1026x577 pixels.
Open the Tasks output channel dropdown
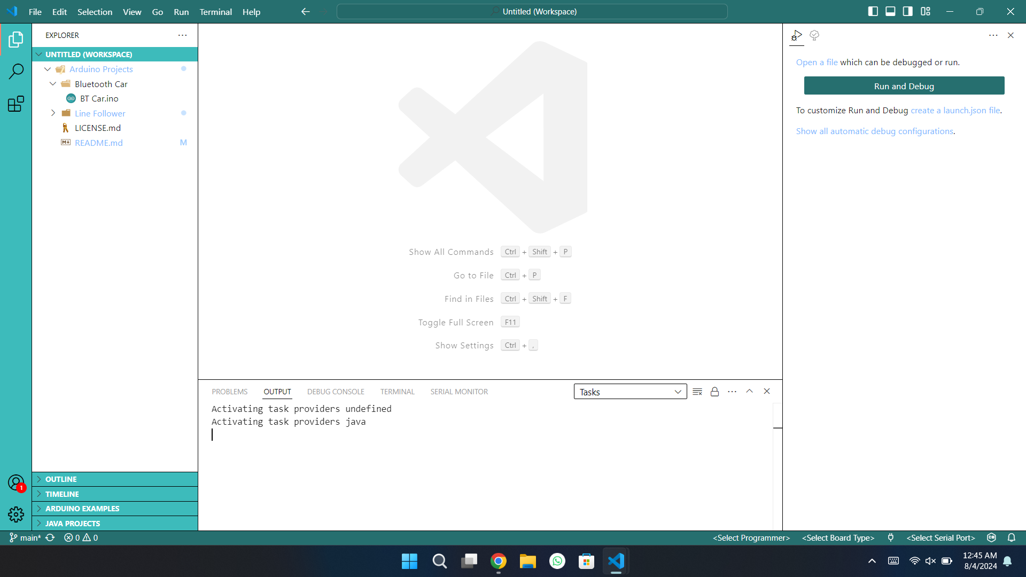[630, 392]
